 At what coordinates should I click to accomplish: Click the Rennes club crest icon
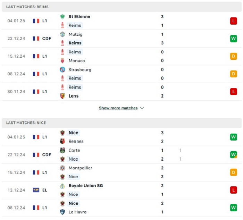[x=62, y=141]
